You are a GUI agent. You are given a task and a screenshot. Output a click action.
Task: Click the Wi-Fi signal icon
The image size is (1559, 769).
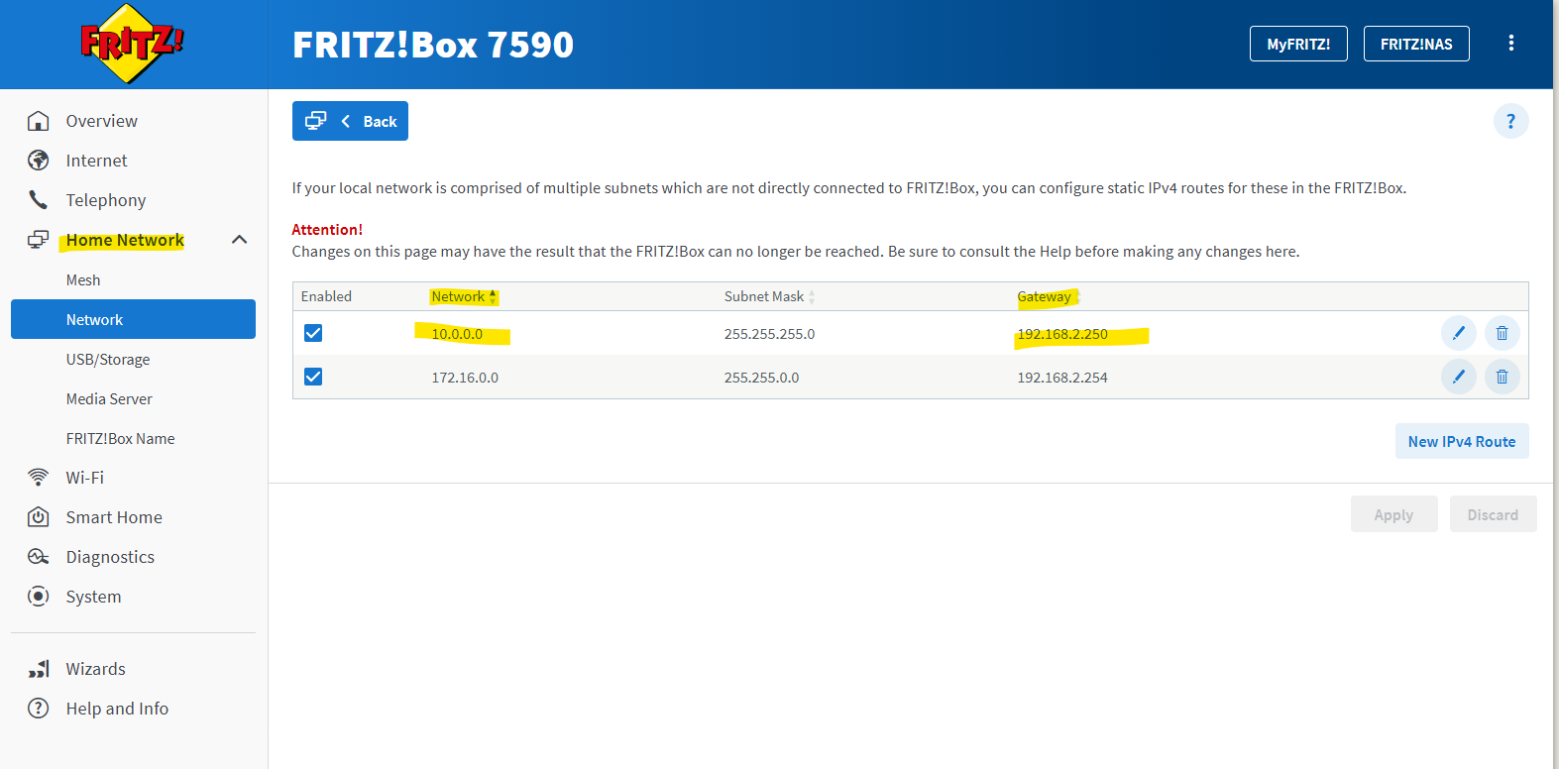tap(39, 478)
